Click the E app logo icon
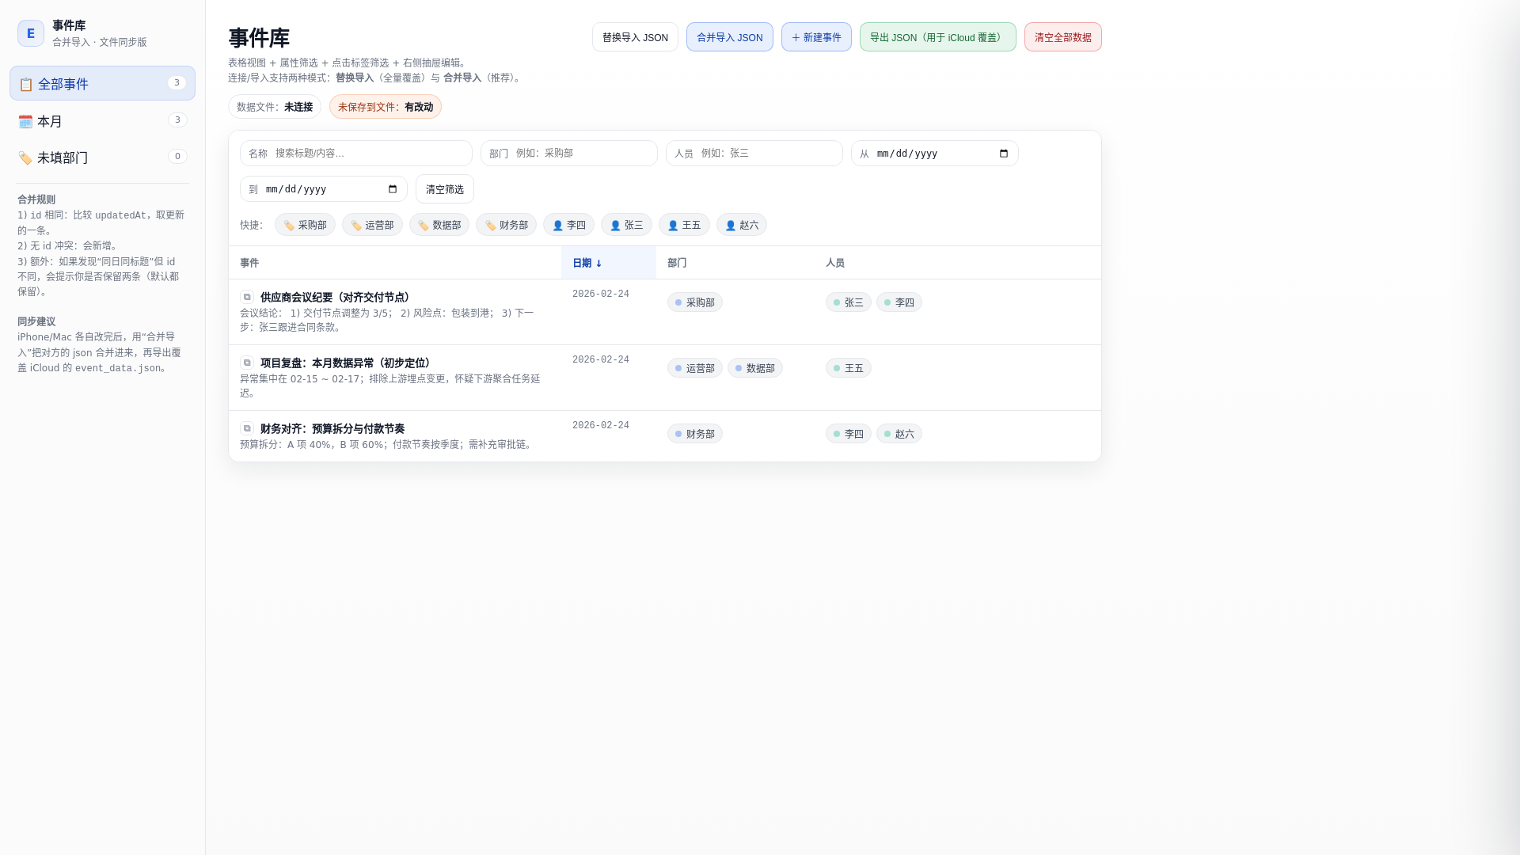The width and height of the screenshot is (1520, 855). click(x=31, y=33)
